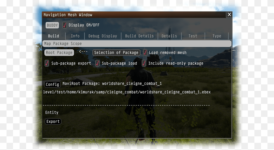The height and width of the screenshot is (150, 274).
Task: Switch to the Build tab
Action: click(53, 36)
